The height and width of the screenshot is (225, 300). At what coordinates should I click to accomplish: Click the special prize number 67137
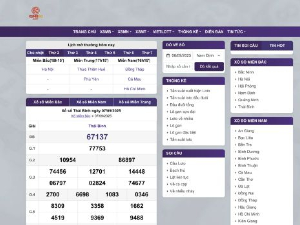97,137
